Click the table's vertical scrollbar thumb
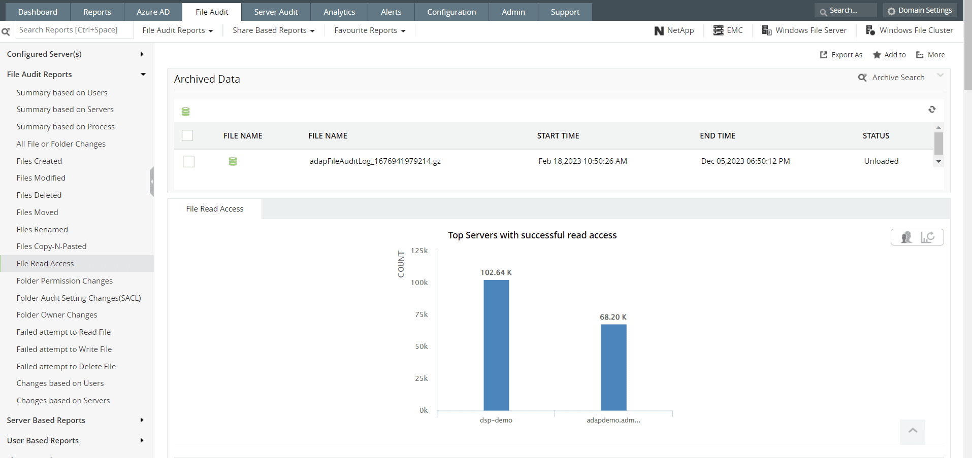 [938, 143]
